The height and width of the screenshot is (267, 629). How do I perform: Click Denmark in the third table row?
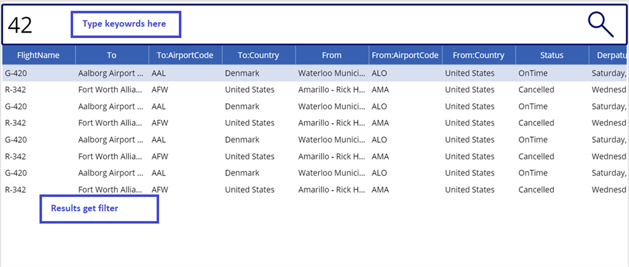pyautogui.click(x=242, y=106)
